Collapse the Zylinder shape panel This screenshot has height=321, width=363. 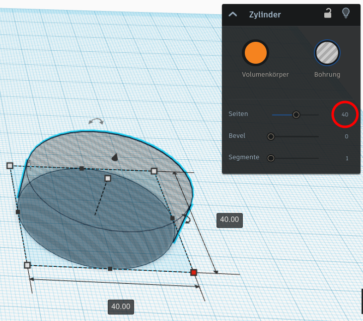pos(233,14)
